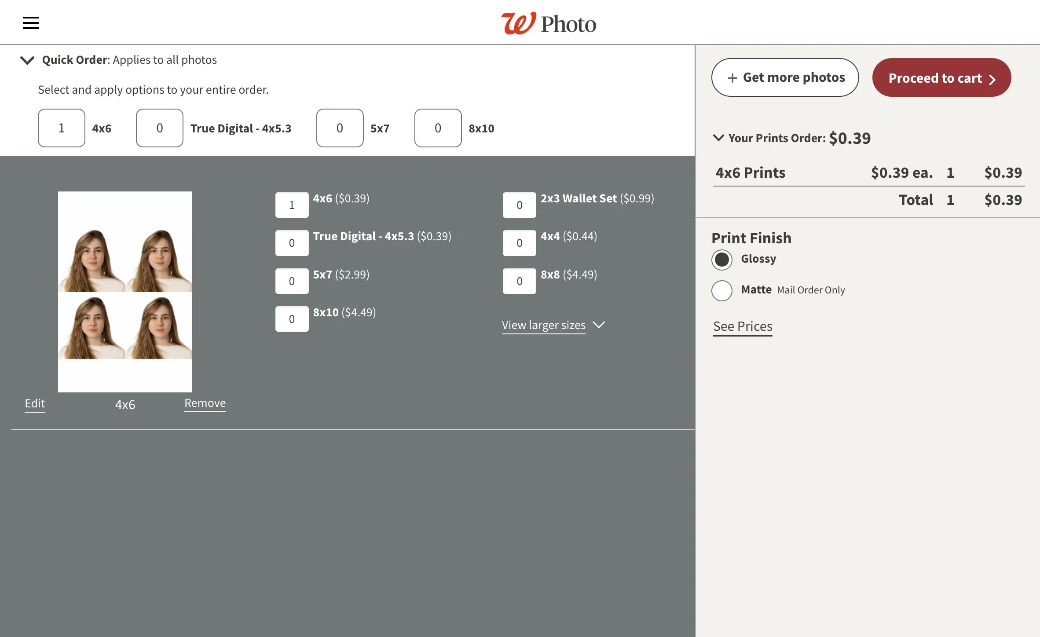
Task: Click photo 8x10 ($4.49) quantity box
Action: [x=292, y=319]
